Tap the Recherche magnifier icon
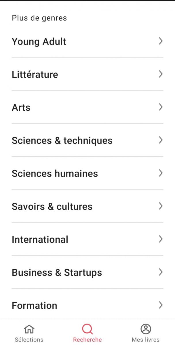The image size is (175, 345). [x=87, y=329]
